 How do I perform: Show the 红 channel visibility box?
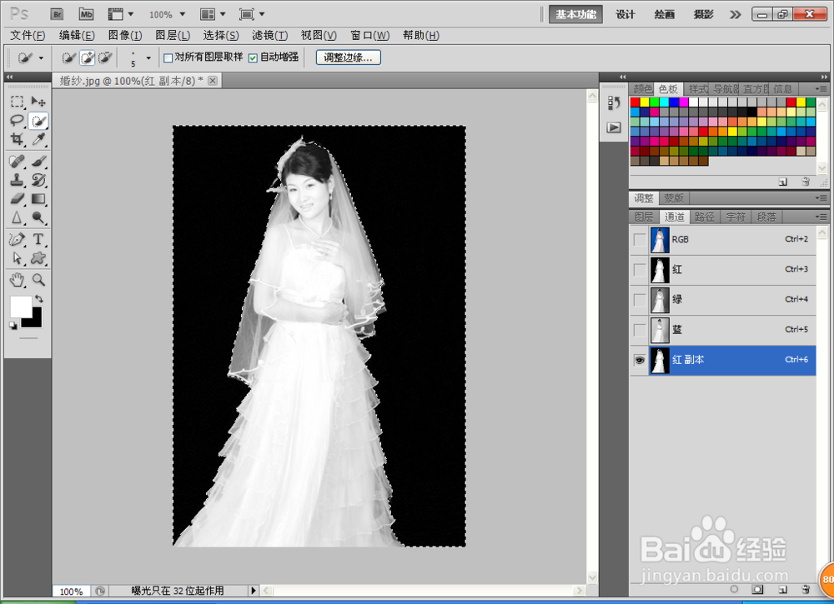640,270
